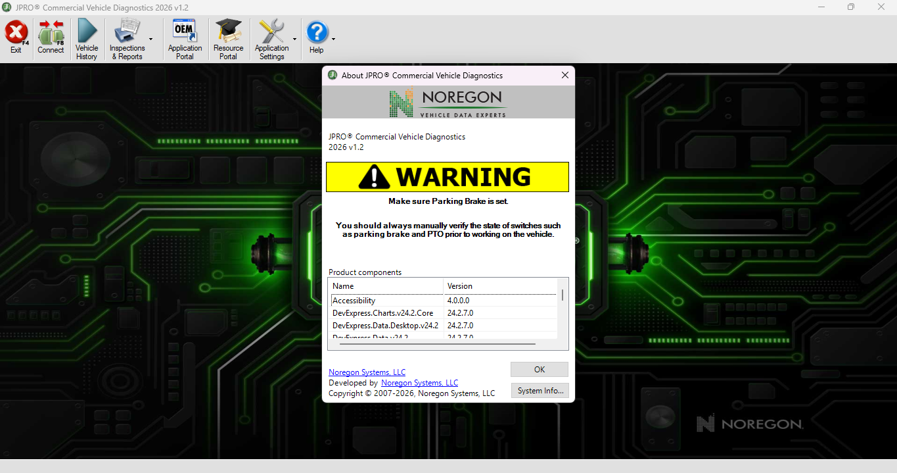Click the Connect toolbar icon
This screenshot has height=473, width=897.
pyautogui.click(x=51, y=33)
